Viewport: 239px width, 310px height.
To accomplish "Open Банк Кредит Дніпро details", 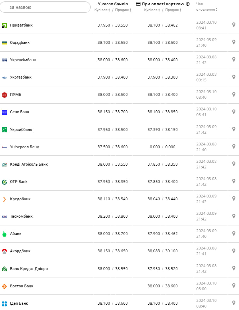I will click(x=29, y=269).
